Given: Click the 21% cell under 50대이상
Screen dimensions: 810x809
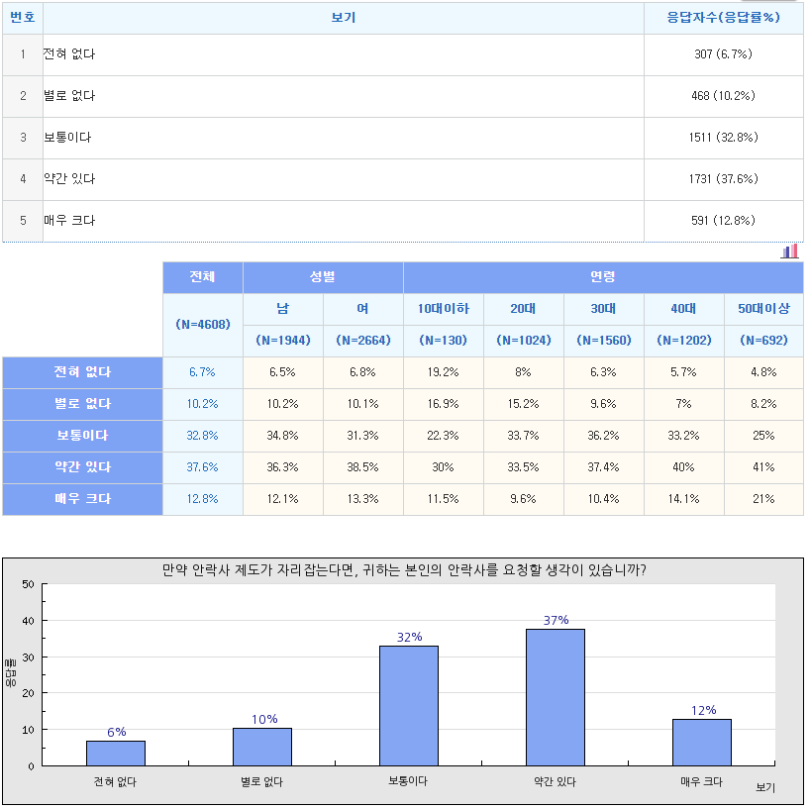Looking at the screenshot, I should click(763, 499).
